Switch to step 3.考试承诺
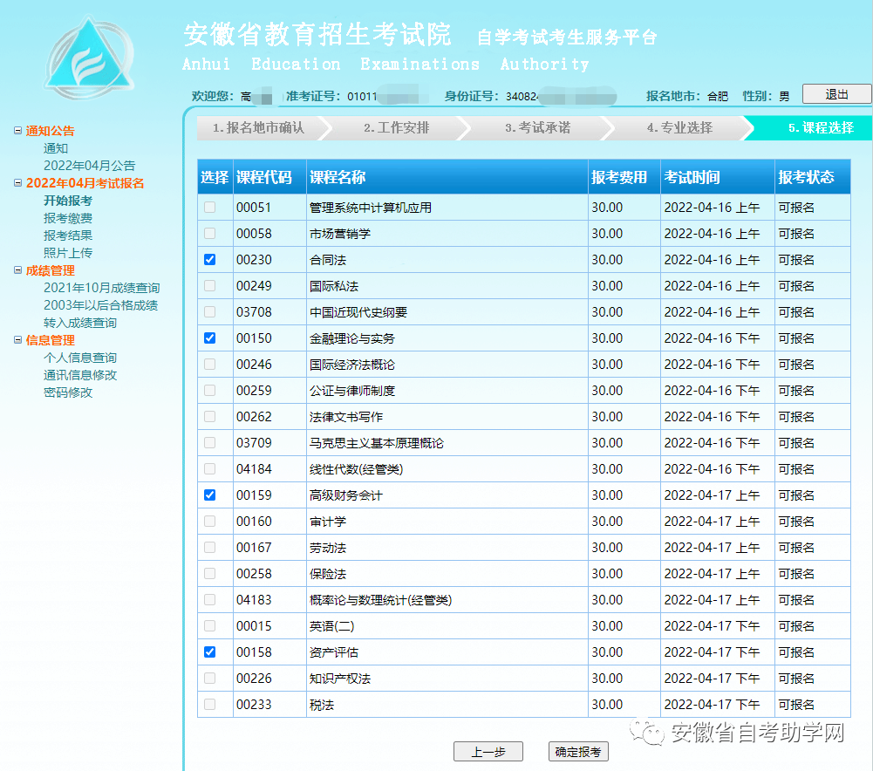This screenshot has height=771, width=873. click(x=537, y=128)
